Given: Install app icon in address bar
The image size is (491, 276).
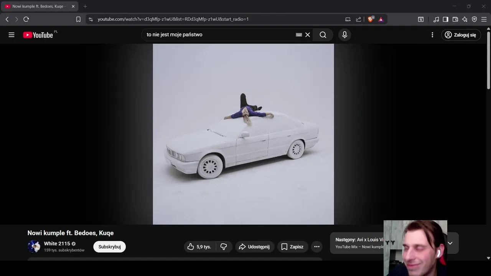Looking at the screenshot, I should 348,19.
